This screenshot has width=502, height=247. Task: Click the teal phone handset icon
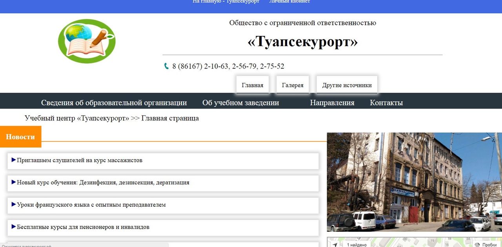(166, 66)
